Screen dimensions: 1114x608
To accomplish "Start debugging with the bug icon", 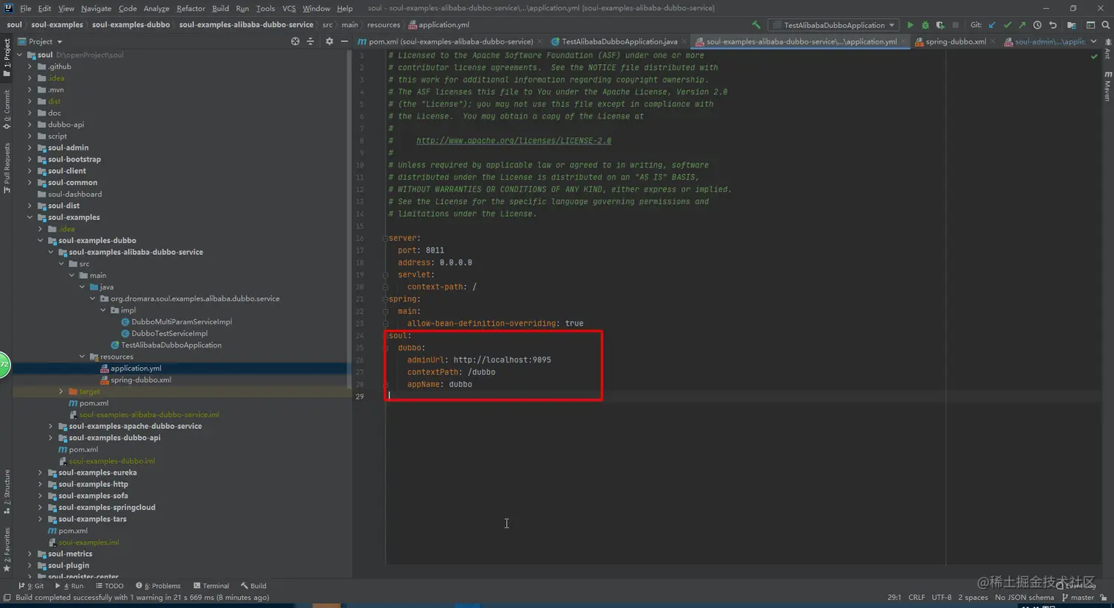I will (925, 25).
